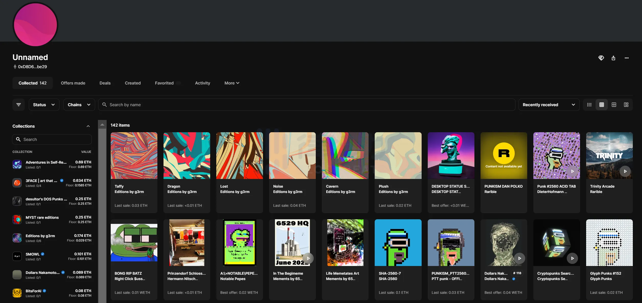Click the share profile icon
The width and height of the screenshot is (642, 303).
click(x=613, y=58)
